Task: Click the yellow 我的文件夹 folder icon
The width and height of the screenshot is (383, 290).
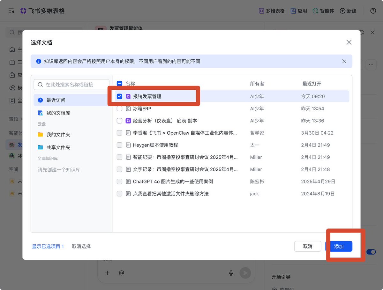Action: coord(40,135)
